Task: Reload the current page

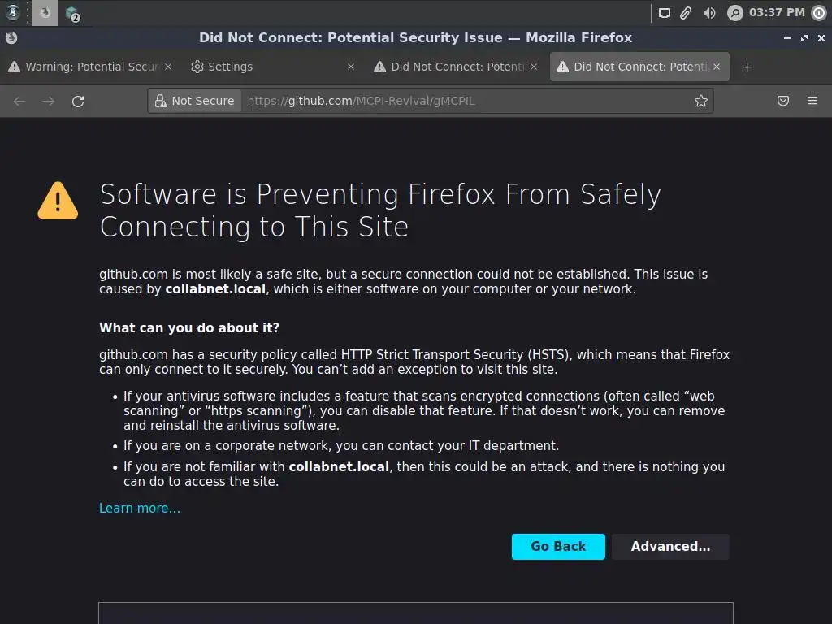Action: pyautogui.click(x=78, y=101)
